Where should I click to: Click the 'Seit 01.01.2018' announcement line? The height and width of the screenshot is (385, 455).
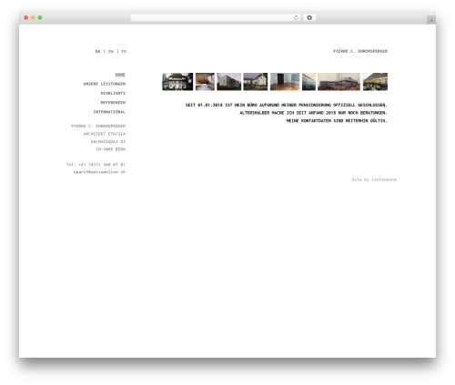[x=287, y=105]
